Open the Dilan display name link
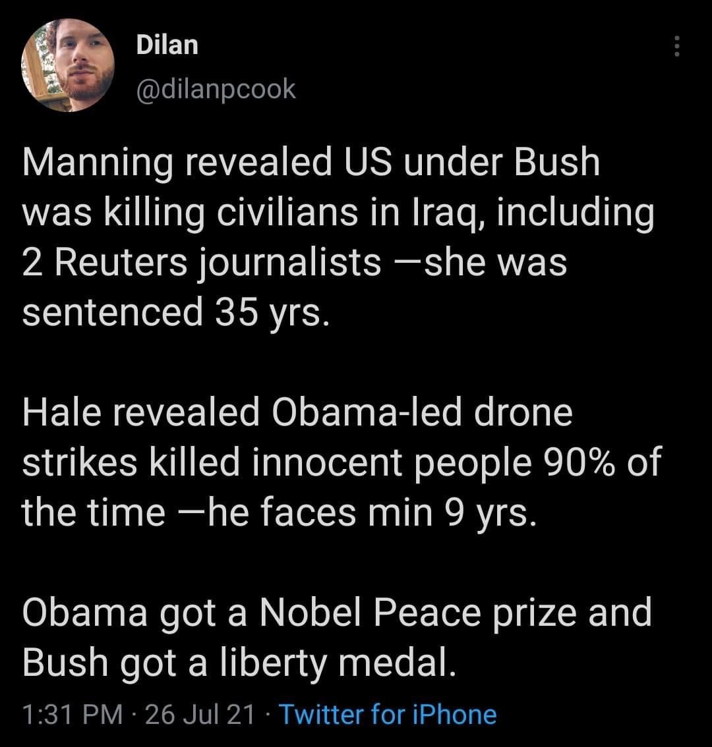This screenshot has height=747, width=712. coord(167,45)
